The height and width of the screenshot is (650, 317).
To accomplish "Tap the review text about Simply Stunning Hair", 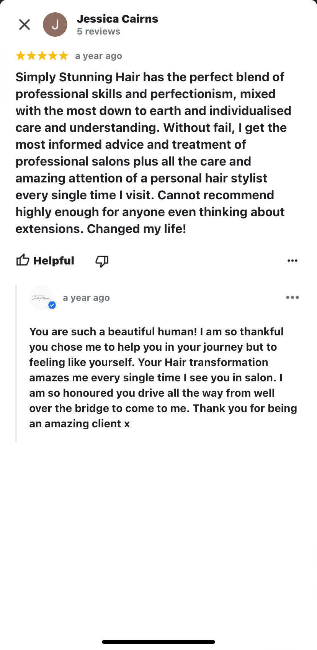I will tap(153, 153).
